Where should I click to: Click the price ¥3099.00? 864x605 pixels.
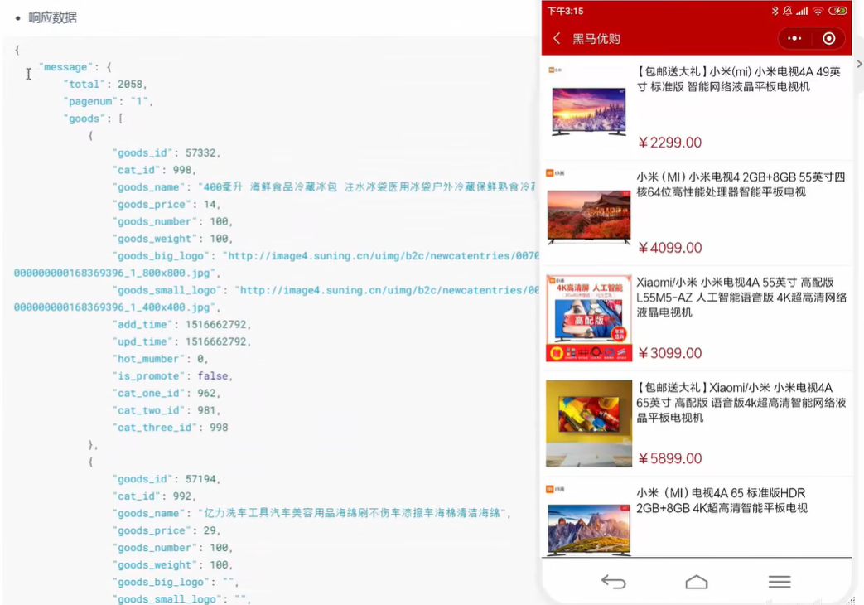tap(669, 354)
